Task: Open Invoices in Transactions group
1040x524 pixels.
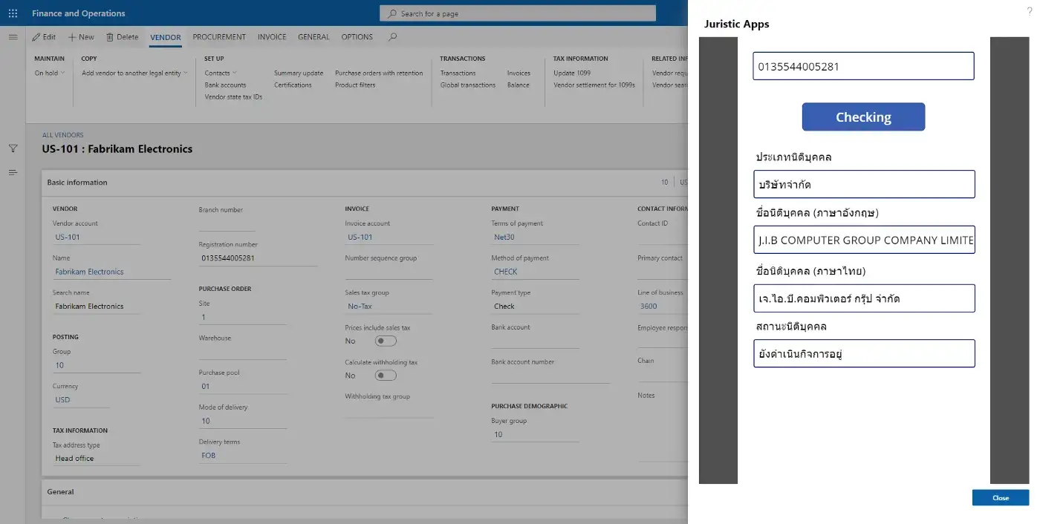Action: click(x=519, y=73)
